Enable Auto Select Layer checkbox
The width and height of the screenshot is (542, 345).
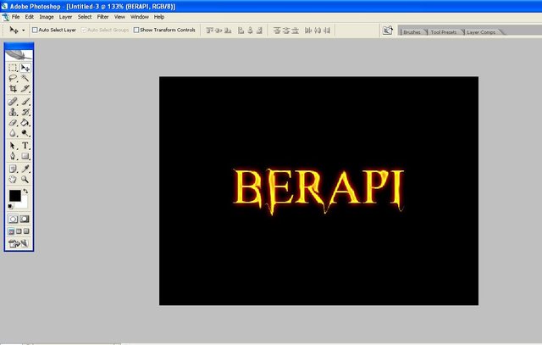(x=35, y=31)
